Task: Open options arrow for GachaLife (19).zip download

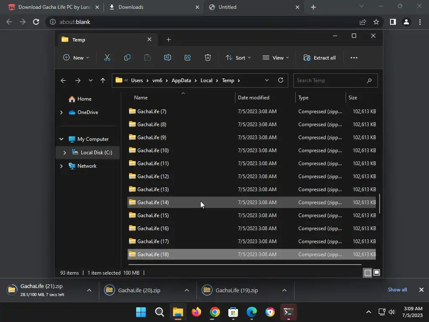Action: tap(284, 290)
